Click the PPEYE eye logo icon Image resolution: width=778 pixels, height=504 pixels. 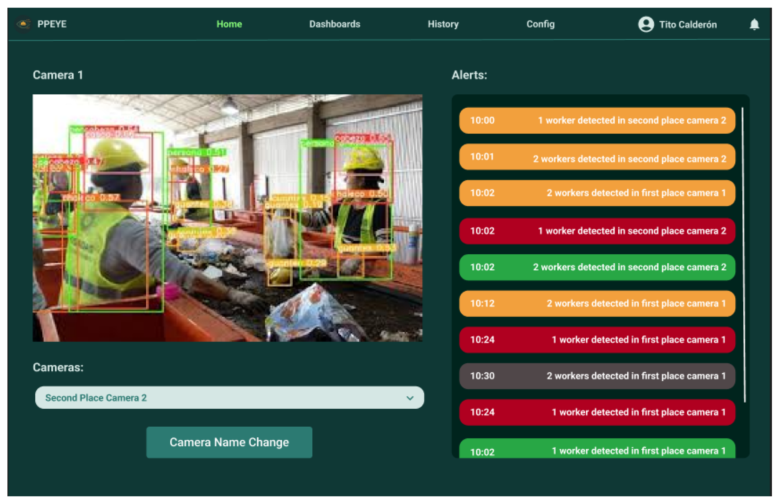pos(23,24)
